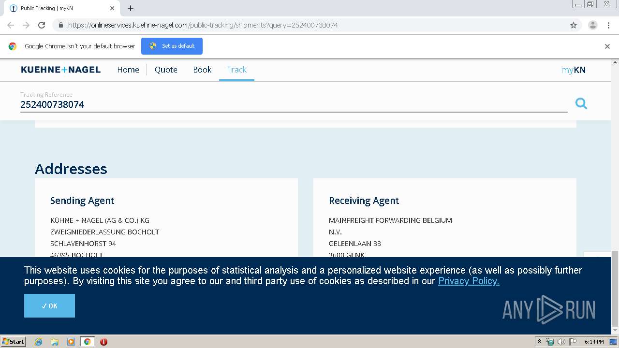Click the show desktop tray icon
The image size is (619, 348).
point(613,342)
